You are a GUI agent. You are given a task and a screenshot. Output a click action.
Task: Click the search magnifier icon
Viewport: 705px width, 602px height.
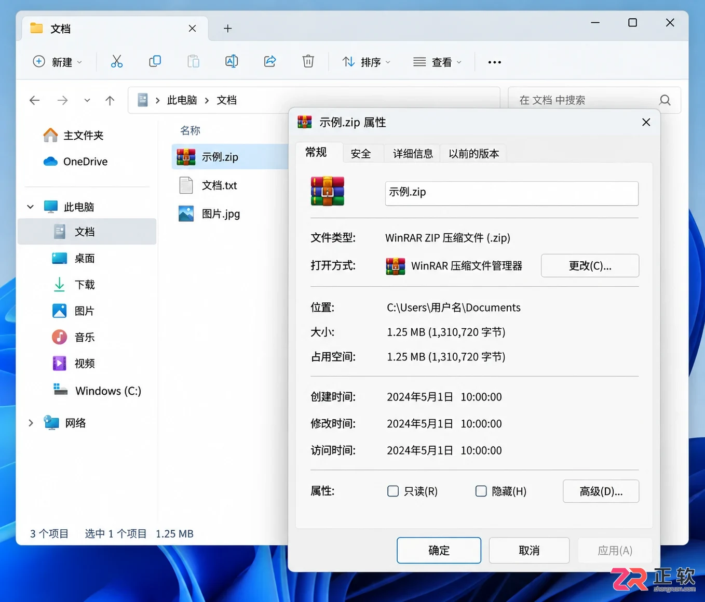[x=665, y=100]
